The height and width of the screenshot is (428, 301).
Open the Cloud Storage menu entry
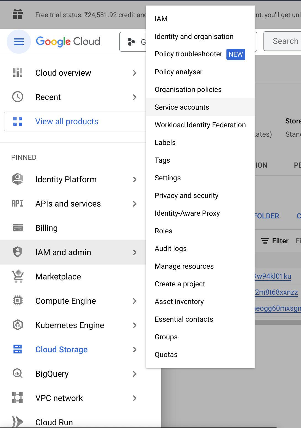(73, 350)
